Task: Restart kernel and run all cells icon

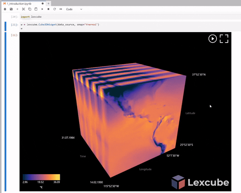Action: pos(61,9)
